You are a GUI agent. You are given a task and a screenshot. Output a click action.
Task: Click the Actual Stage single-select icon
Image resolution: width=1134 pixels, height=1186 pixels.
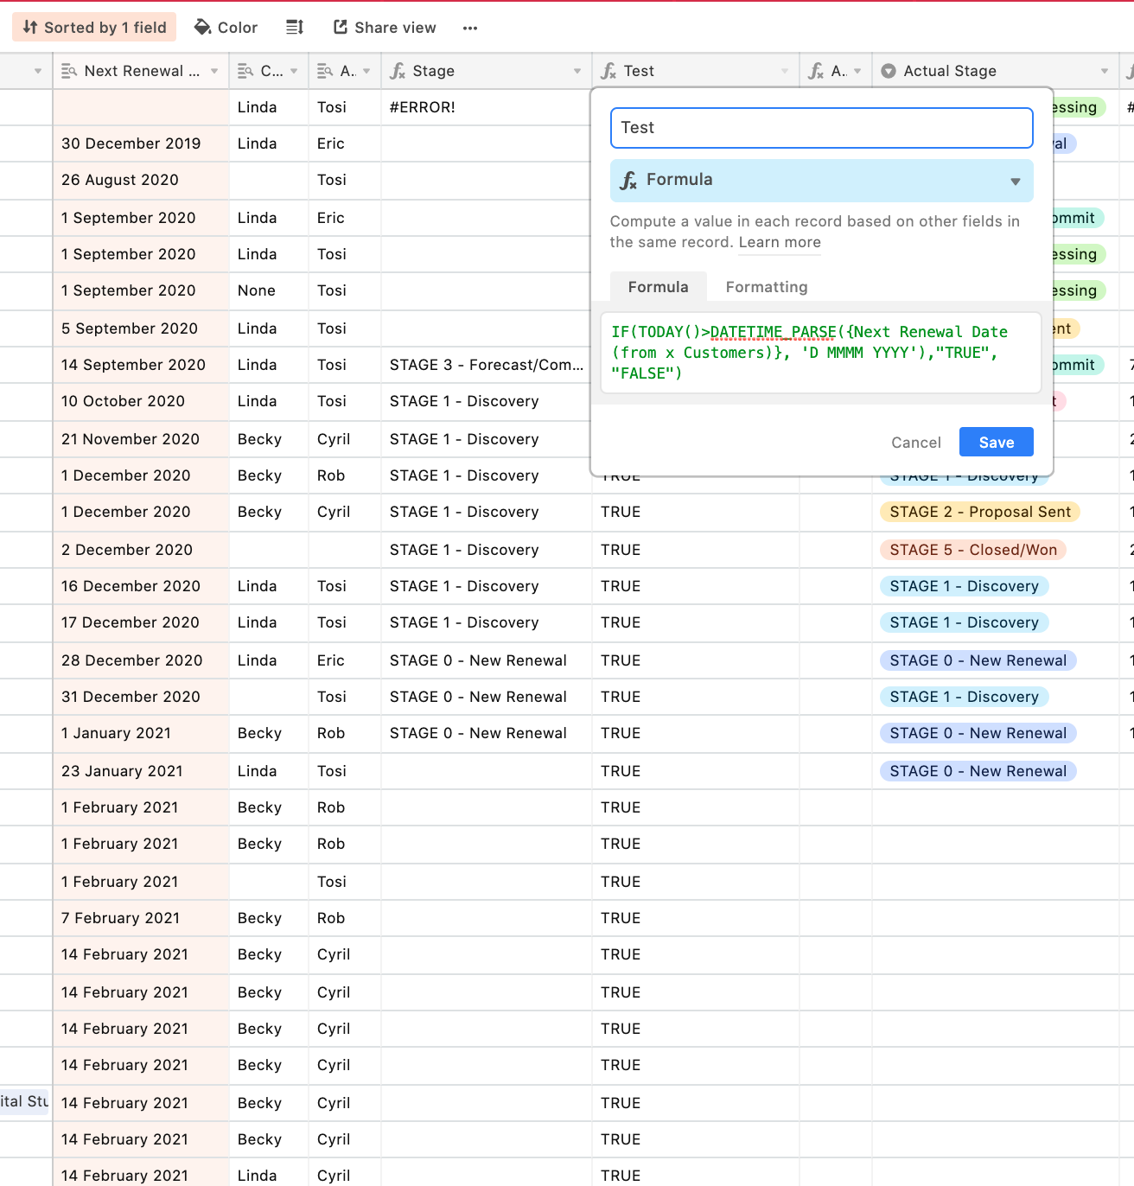coord(889,71)
